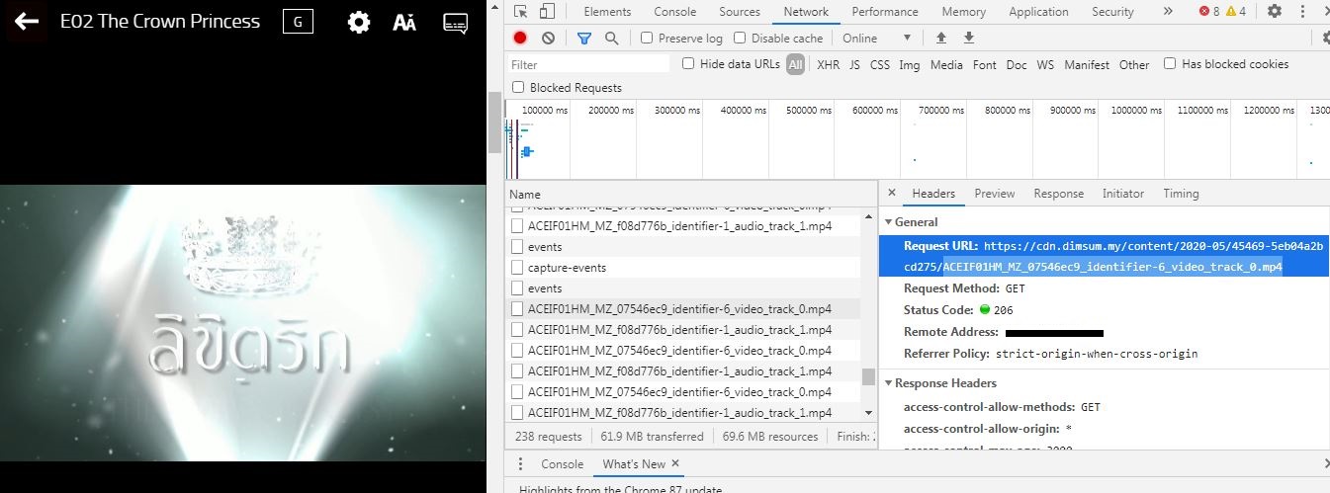Open the Online throttling dropdown

click(x=876, y=38)
